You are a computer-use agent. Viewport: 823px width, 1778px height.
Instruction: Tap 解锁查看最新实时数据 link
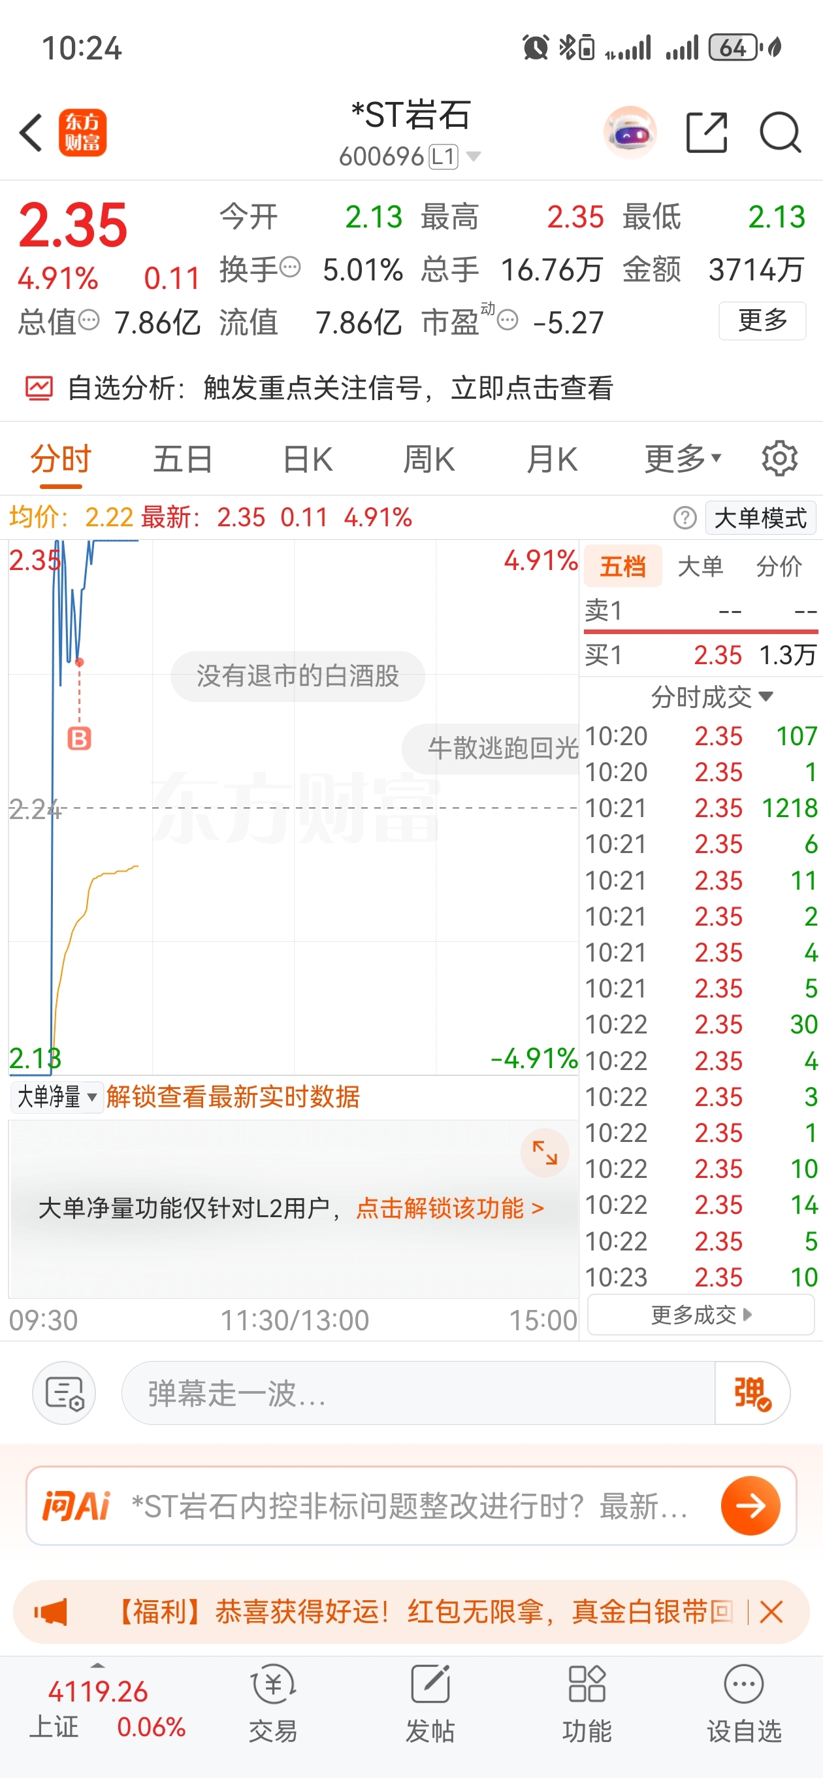[x=233, y=1097]
